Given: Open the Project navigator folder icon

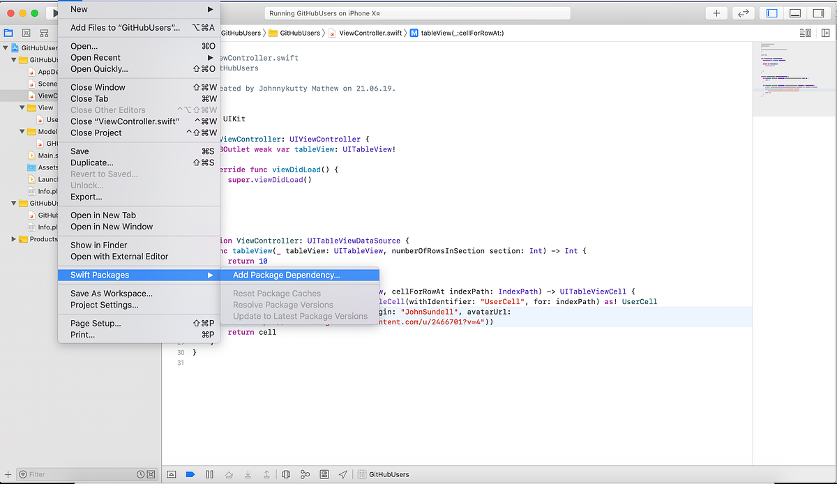Looking at the screenshot, I should (x=9, y=32).
